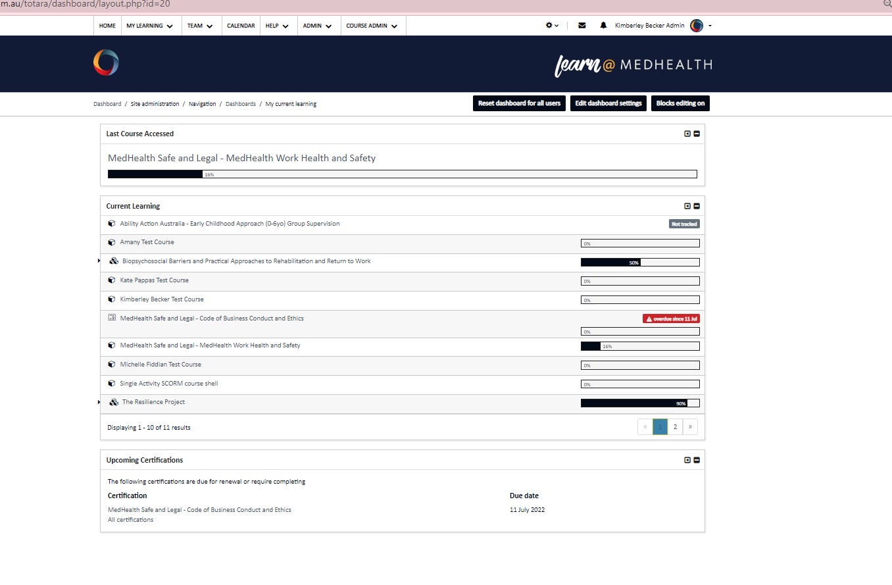Click the program icon beside The Resilience Project
This screenshot has width=892, height=585.
pyautogui.click(x=113, y=402)
